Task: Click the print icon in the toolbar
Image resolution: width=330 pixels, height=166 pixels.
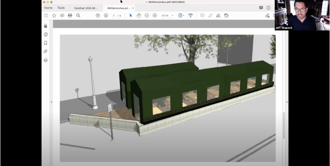Action: [x=70, y=15]
